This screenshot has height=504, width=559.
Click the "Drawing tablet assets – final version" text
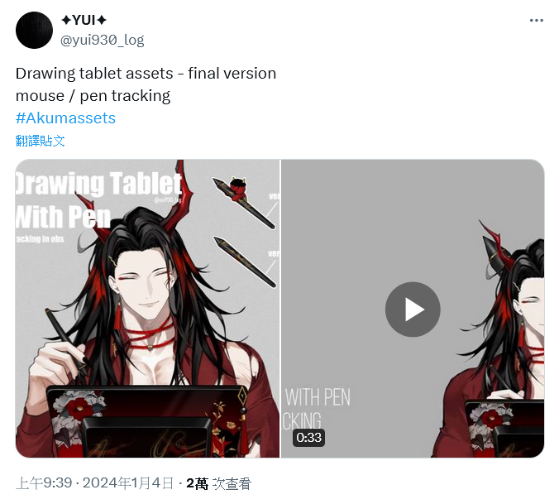coord(146,74)
